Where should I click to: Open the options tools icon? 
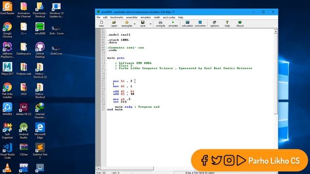point(214,24)
